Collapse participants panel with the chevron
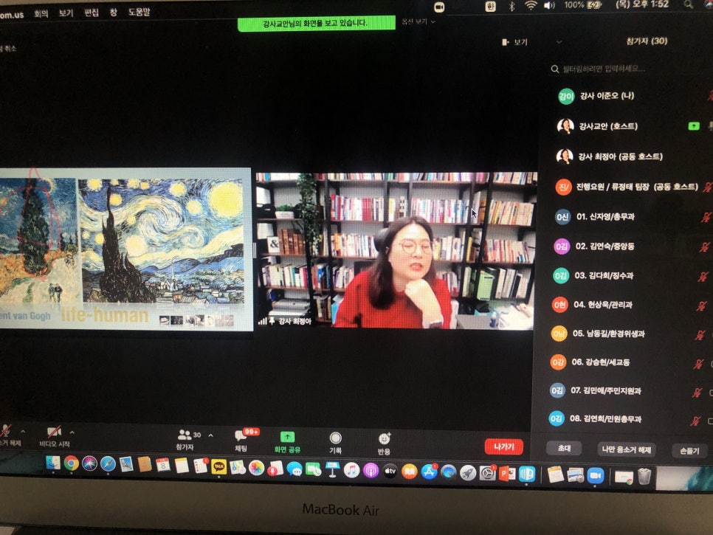The width and height of the screenshot is (713, 535). 559,42
